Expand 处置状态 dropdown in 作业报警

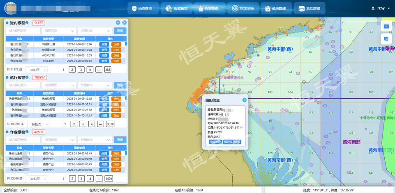click(95, 140)
